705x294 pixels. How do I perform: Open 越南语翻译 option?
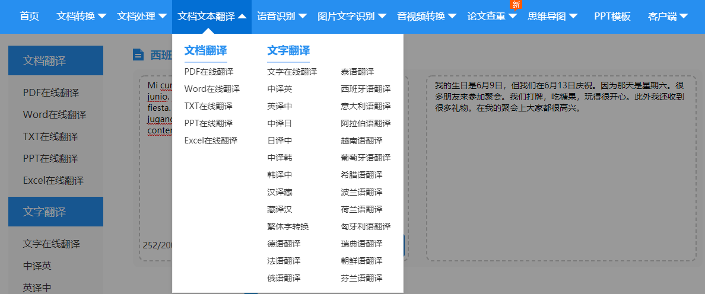click(361, 140)
